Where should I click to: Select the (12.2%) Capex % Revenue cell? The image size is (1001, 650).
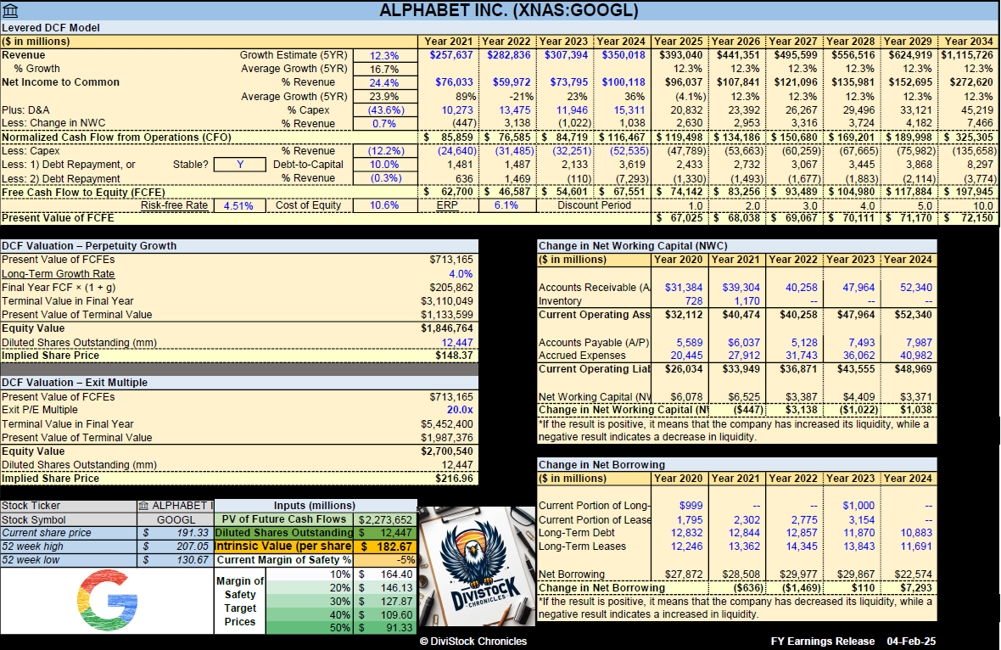pos(384,151)
